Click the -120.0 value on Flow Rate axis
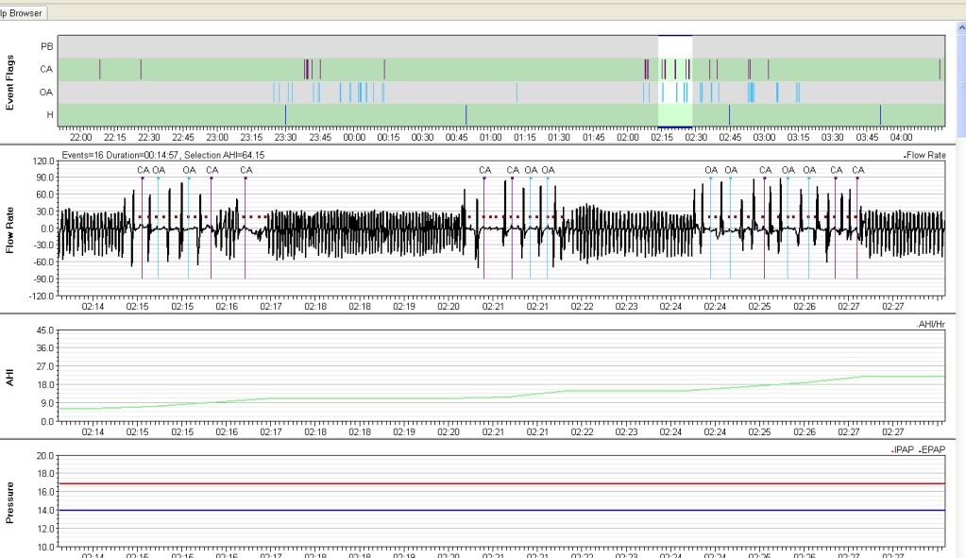The image size is (966, 558). coord(42,296)
